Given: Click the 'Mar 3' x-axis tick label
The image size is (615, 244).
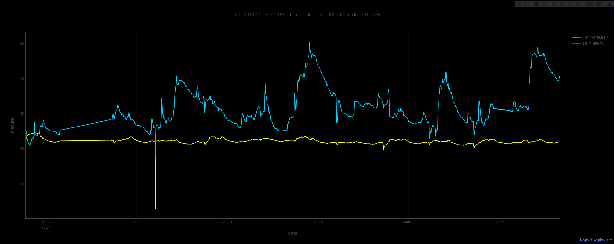Looking at the screenshot, I should (x=227, y=222).
